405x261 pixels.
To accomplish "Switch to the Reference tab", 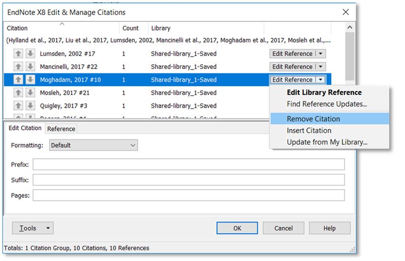I will point(61,129).
